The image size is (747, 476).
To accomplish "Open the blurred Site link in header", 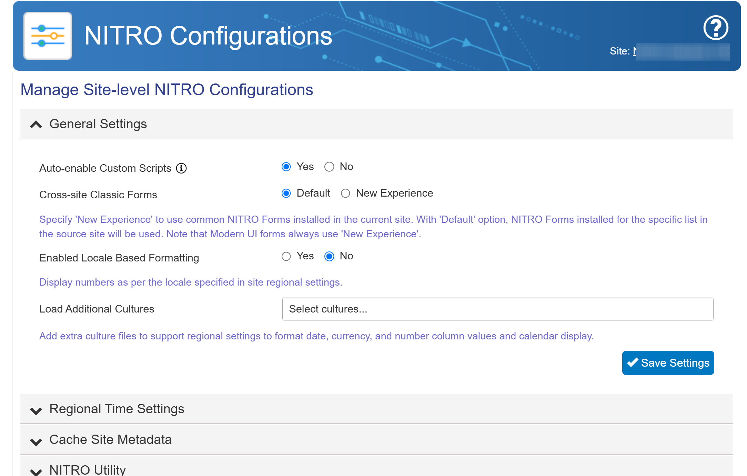I will tap(682, 52).
